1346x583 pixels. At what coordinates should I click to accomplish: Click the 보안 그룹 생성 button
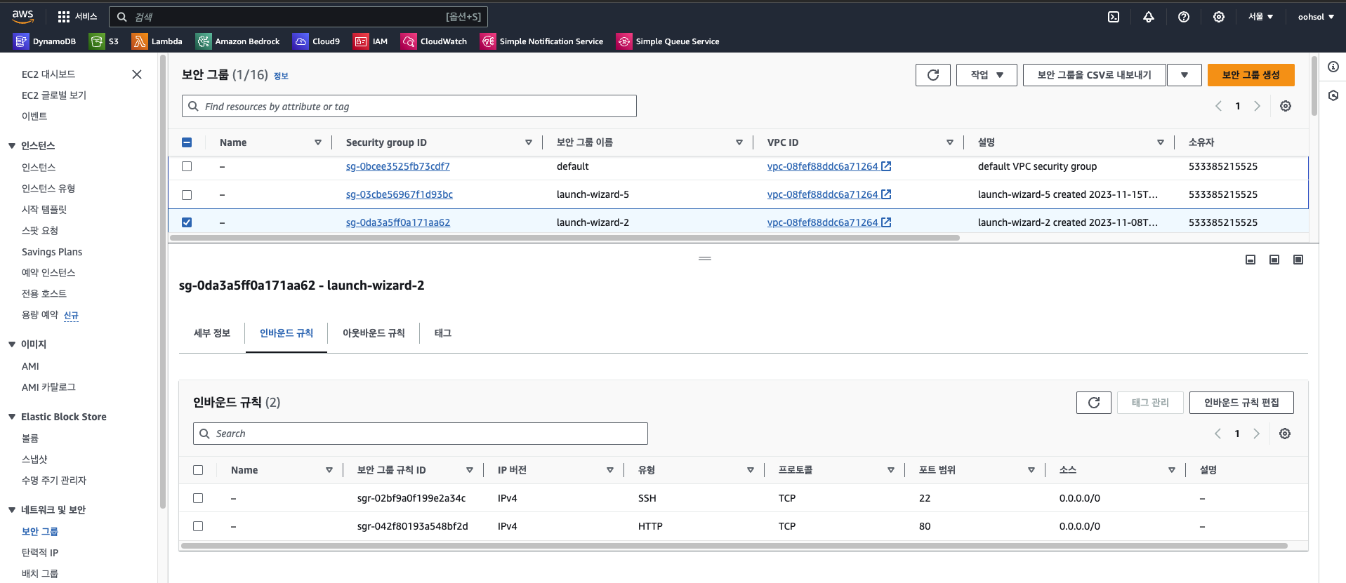click(1251, 75)
